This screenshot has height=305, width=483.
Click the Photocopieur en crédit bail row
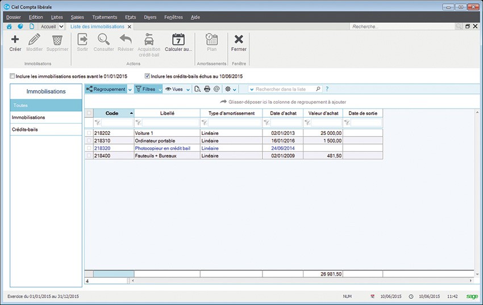tap(234, 148)
